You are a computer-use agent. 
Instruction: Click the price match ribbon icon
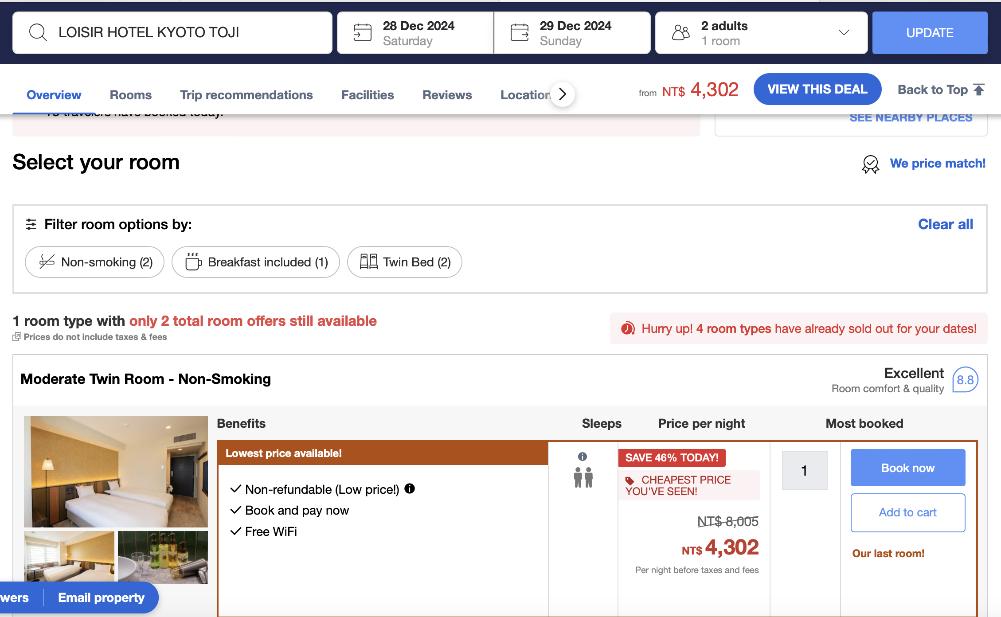pos(870,164)
